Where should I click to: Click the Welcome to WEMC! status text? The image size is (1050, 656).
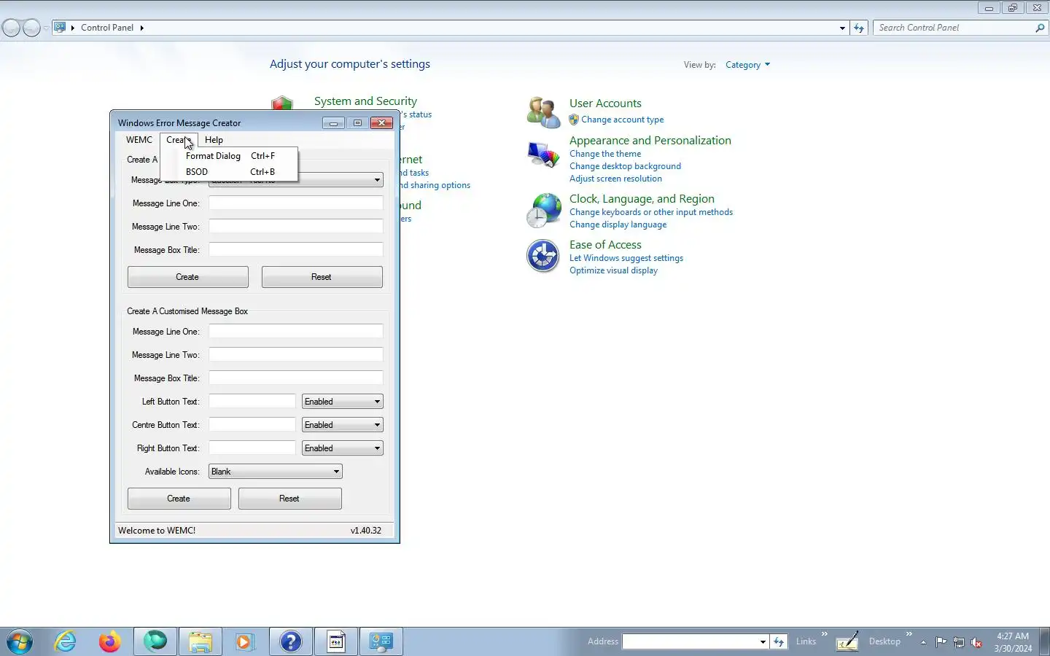tap(157, 531)
